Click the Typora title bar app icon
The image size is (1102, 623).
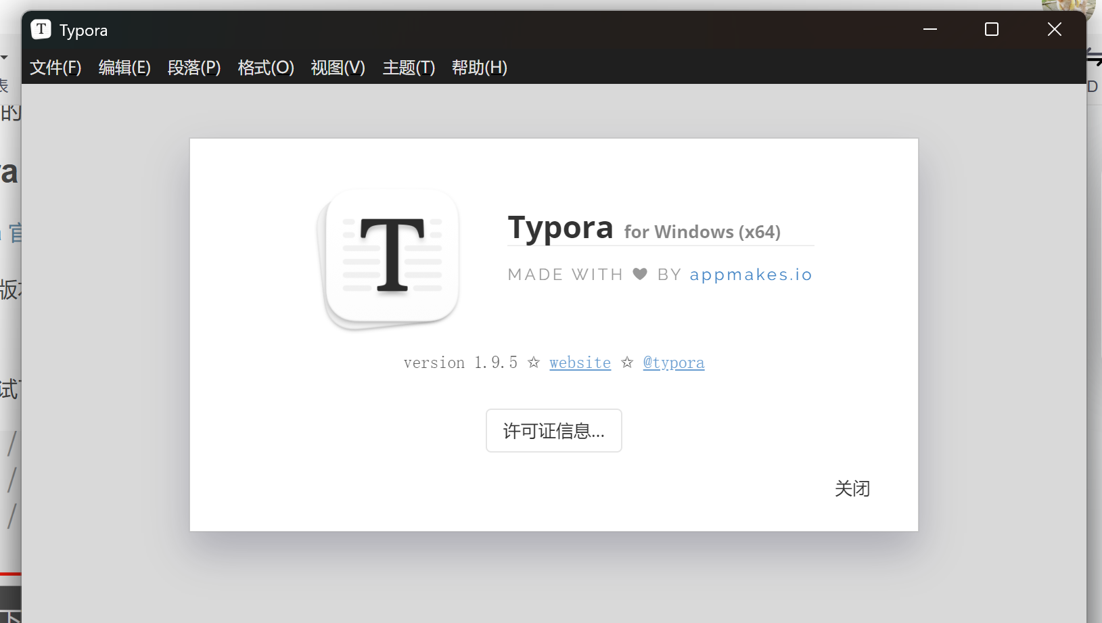click(41, 29)
